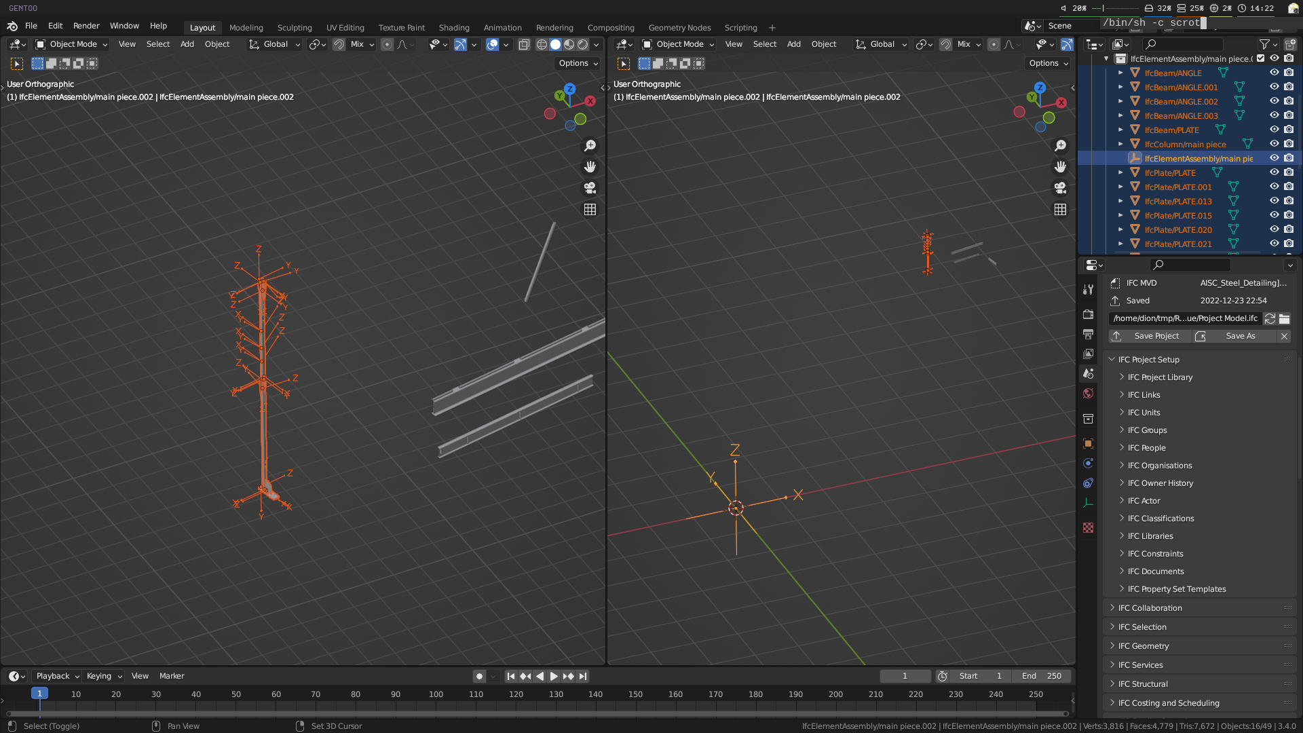Screen dimensions: 1303x733
Task: Open Object Mode dropdown in left viewport
Action: coord(72,44)
